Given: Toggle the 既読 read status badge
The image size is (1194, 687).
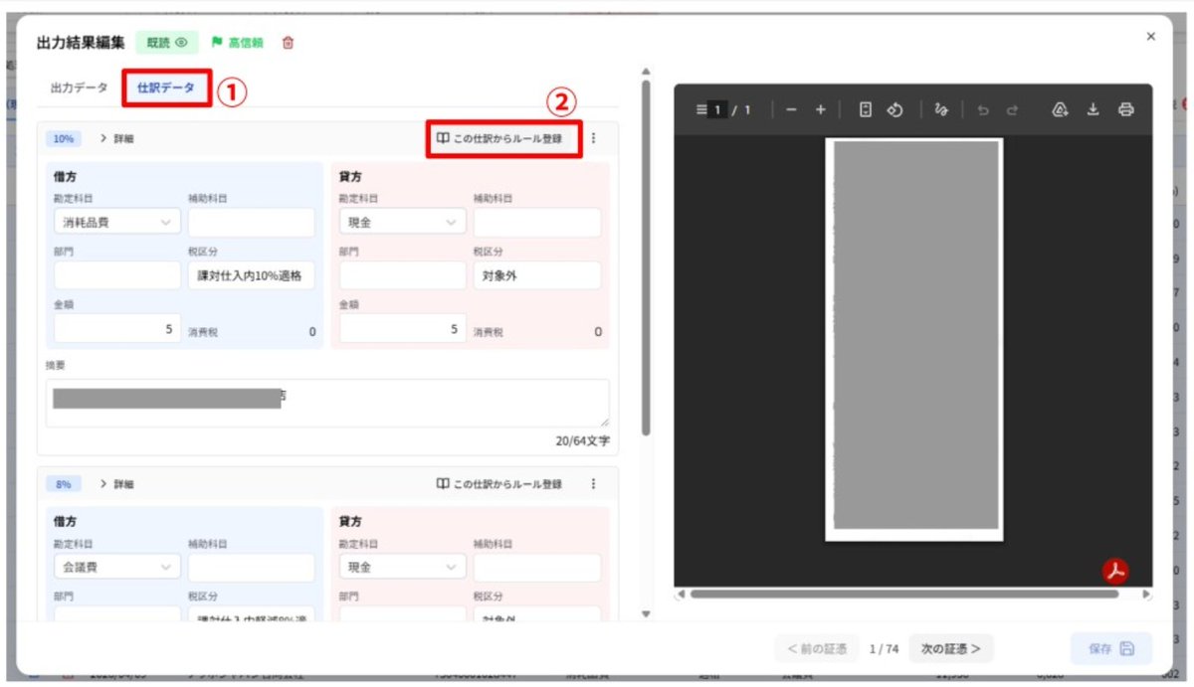Looking at the screenshot, I should point(168,43).
